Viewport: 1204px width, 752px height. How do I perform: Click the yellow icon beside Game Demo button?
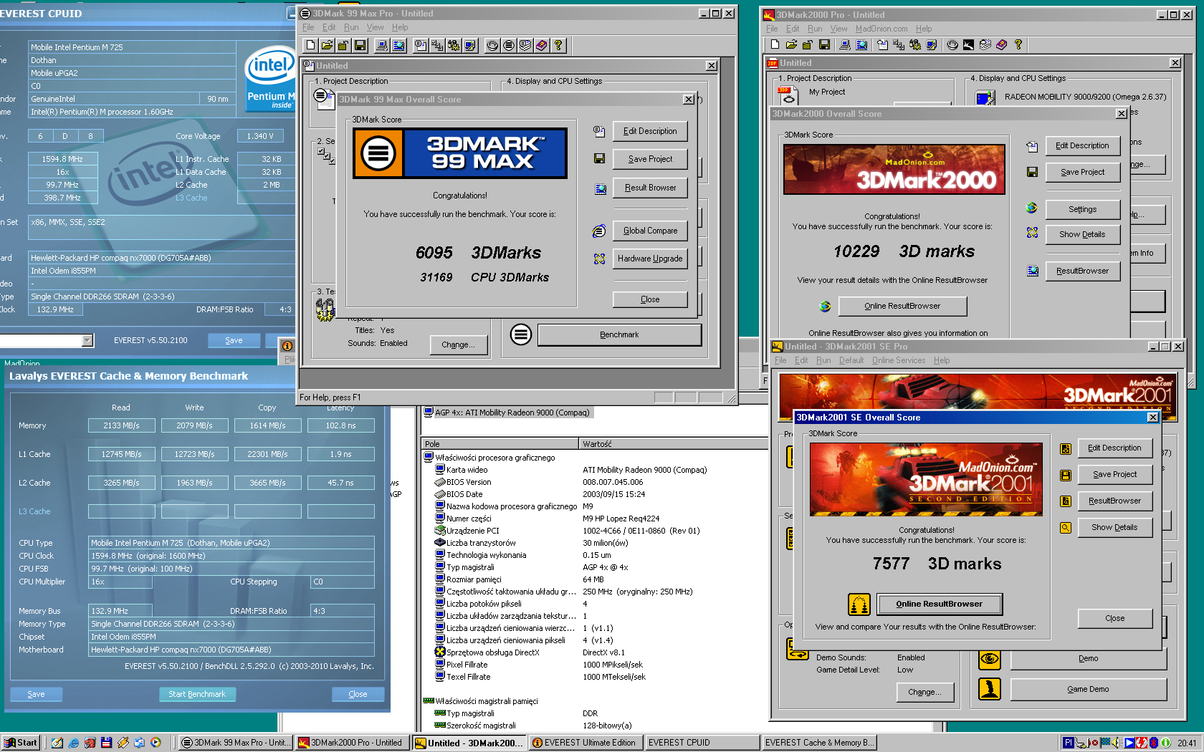[x=990, y=689]
